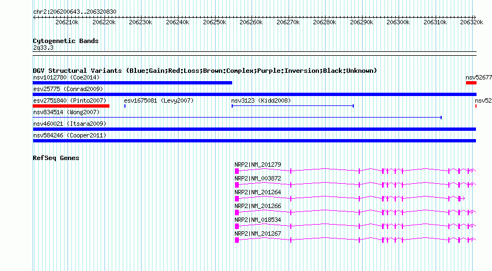Click the red esv2751840 (Pinto2007) loss bar

[x=71, y=106]
